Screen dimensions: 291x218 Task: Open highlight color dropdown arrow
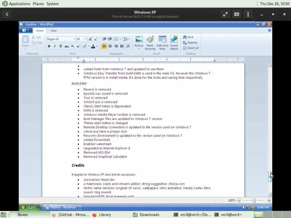(x=89, y=46)
